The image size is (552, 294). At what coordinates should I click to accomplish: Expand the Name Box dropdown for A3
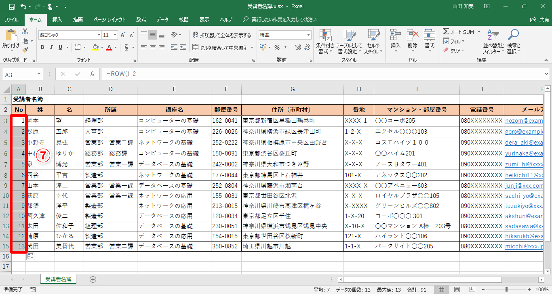point(39,74)
